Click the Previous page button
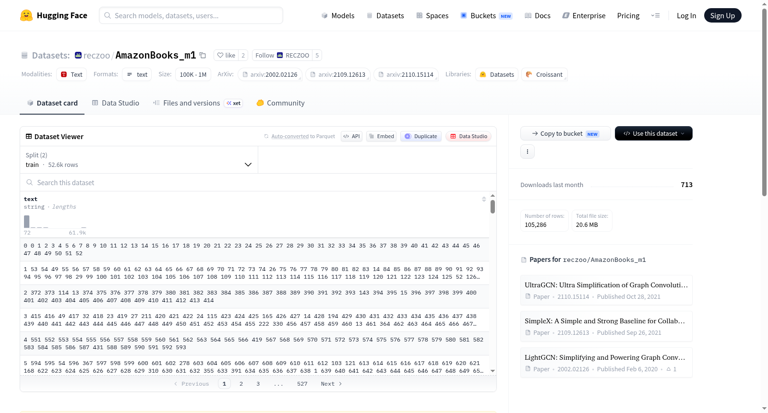Screen dimensions: 768x413 pyautogui.click(x=192, y=384)
